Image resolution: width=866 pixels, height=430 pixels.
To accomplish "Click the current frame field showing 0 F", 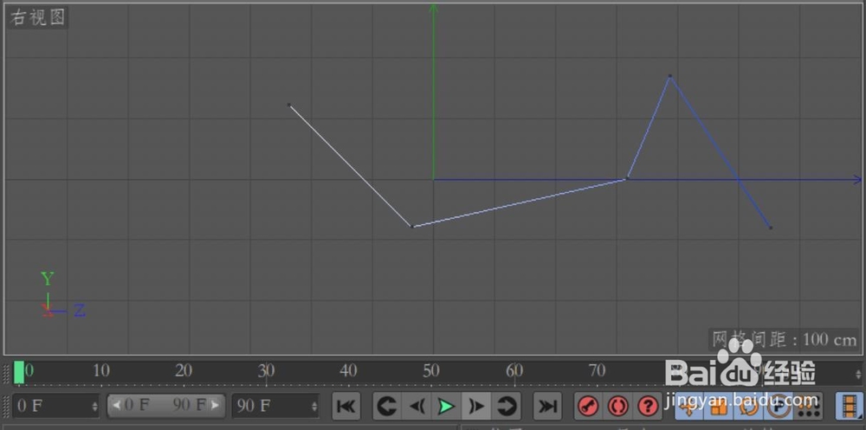I will [55, 407].
